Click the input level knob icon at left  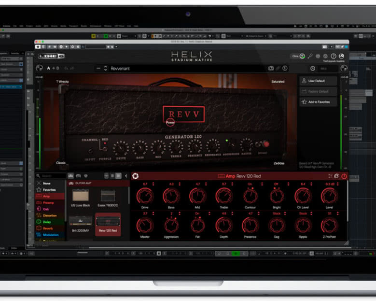pyautogui.click(x=39, y=68)
